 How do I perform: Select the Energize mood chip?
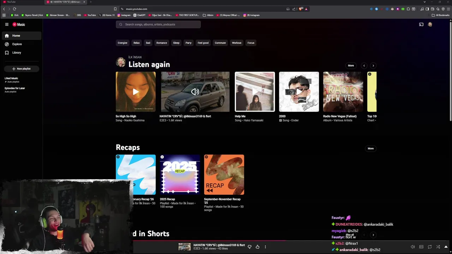123,43
